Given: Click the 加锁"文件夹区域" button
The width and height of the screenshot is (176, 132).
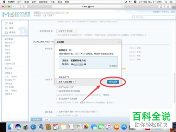Looking at the screenshot, I should [67, 31].
